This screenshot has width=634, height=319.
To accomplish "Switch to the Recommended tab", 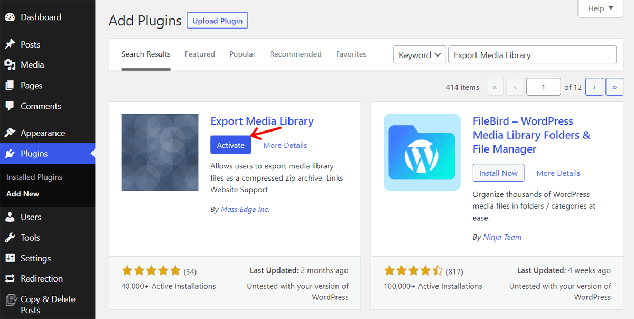I will pos(295,54).
